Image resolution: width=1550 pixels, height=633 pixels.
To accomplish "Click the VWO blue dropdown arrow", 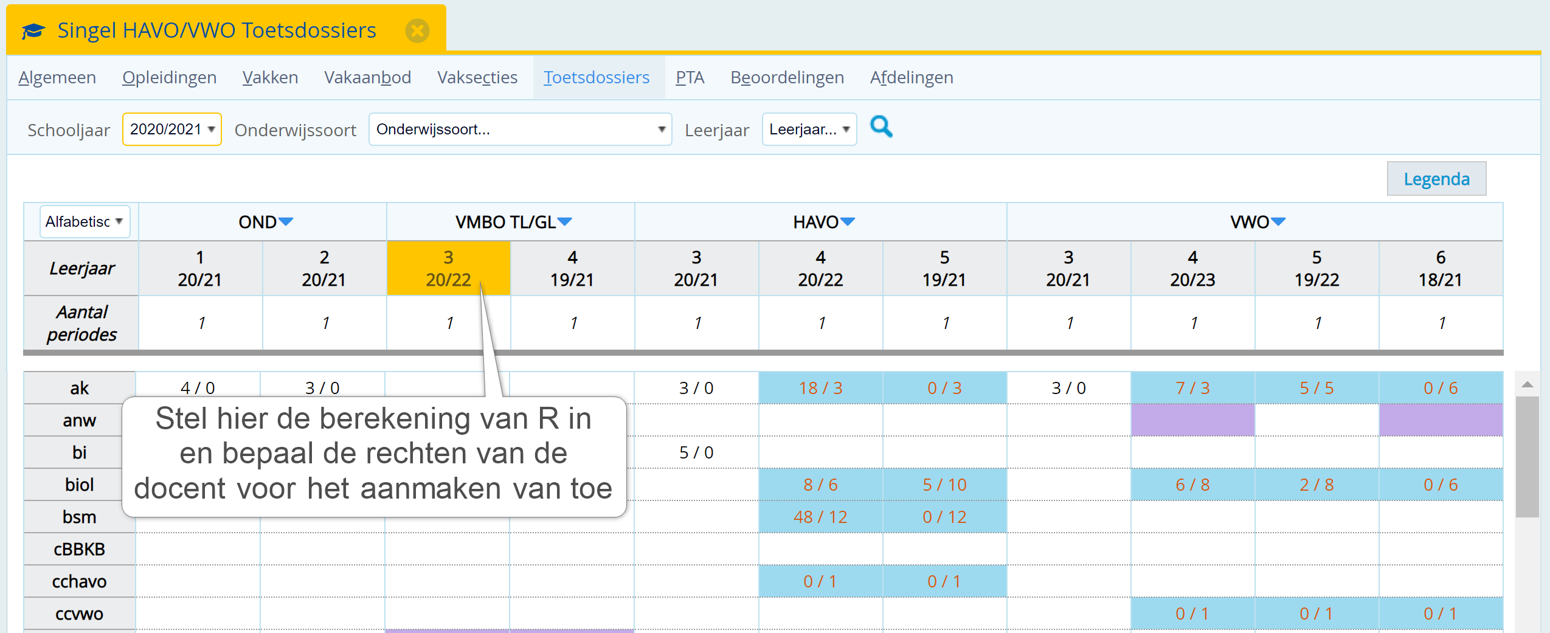I will point(1278,221).
